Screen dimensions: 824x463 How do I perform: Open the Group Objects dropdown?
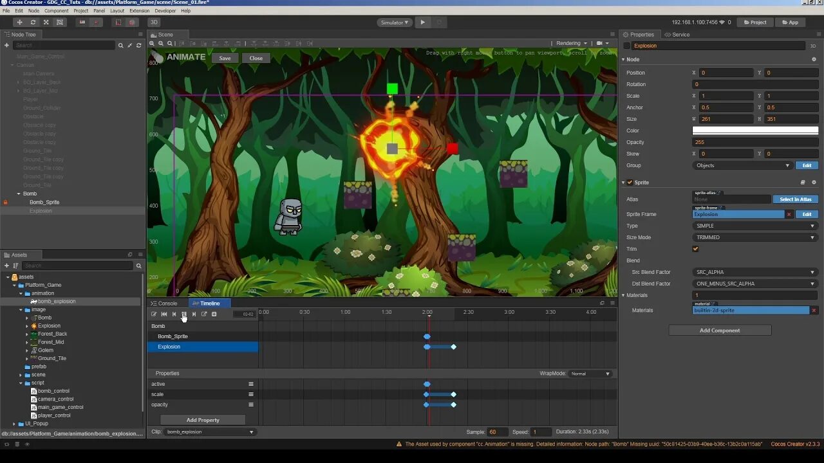pyautogui.click(x=742, y=165)
